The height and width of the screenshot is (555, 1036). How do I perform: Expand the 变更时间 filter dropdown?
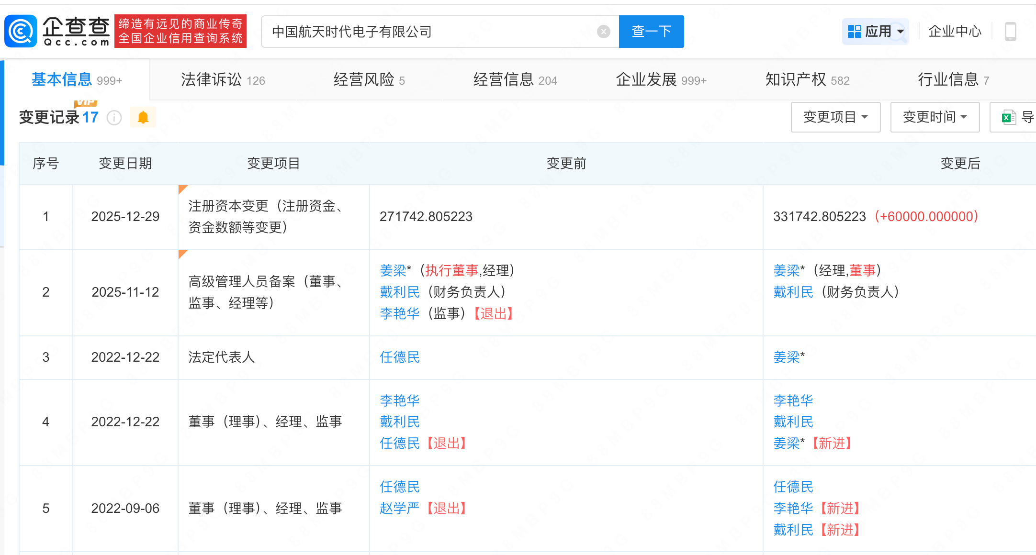935,117
